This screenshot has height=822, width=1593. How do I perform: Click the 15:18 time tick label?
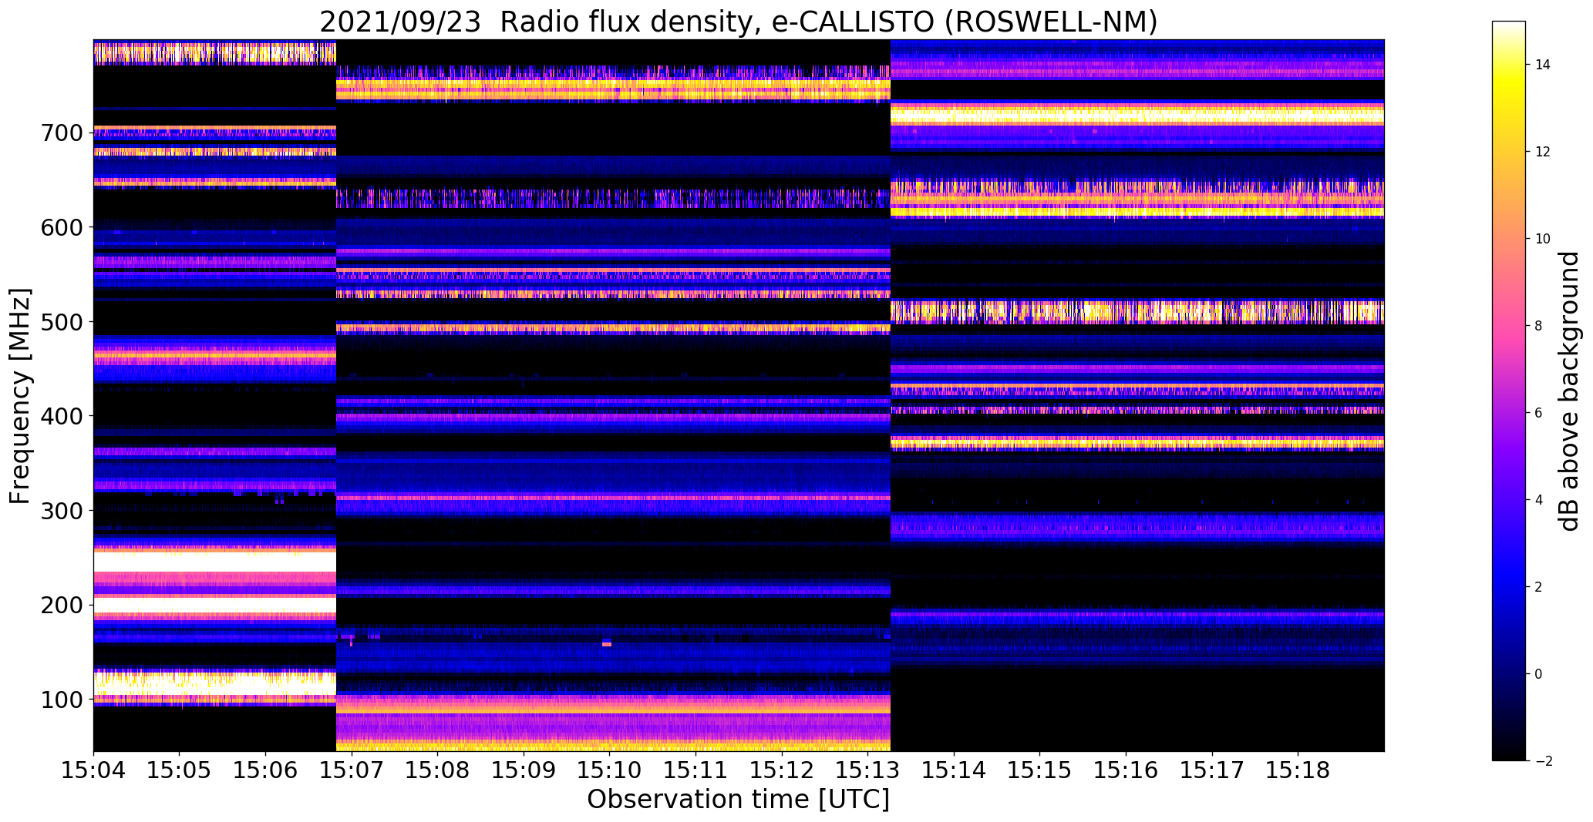[1298, 770]
